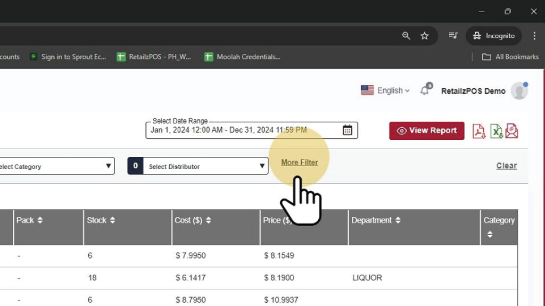The width and height of the screenshot is (545, 306).
Task: Open the calendar date picker icon
Action: (x=347, y=130)
